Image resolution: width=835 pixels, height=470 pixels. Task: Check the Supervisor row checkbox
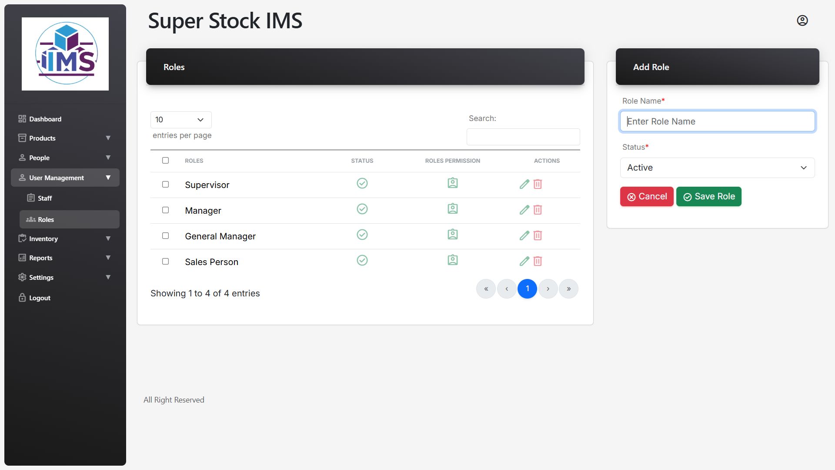point(165,185)
